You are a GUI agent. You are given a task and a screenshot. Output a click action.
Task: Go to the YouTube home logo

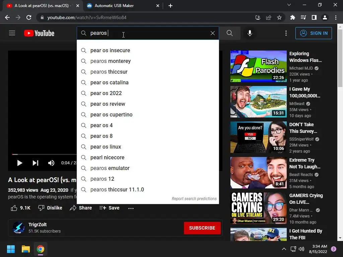(x=39, y=33)
